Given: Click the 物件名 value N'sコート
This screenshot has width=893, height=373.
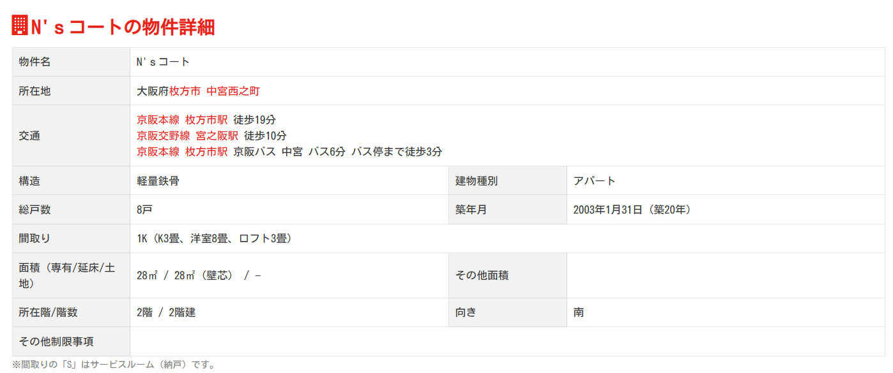Looking at the screenshot, I should pyautogui.click(x=164, y=62).
